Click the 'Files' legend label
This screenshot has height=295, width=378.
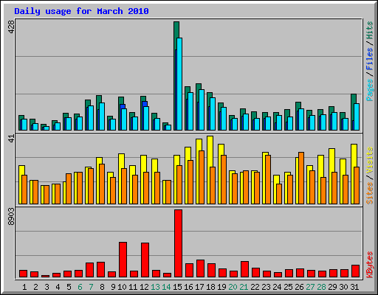click(370, 59)
